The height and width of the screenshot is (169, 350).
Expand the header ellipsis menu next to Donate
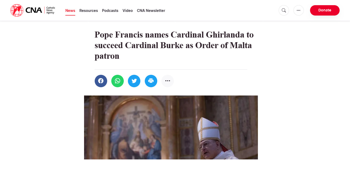click(299, 10)
